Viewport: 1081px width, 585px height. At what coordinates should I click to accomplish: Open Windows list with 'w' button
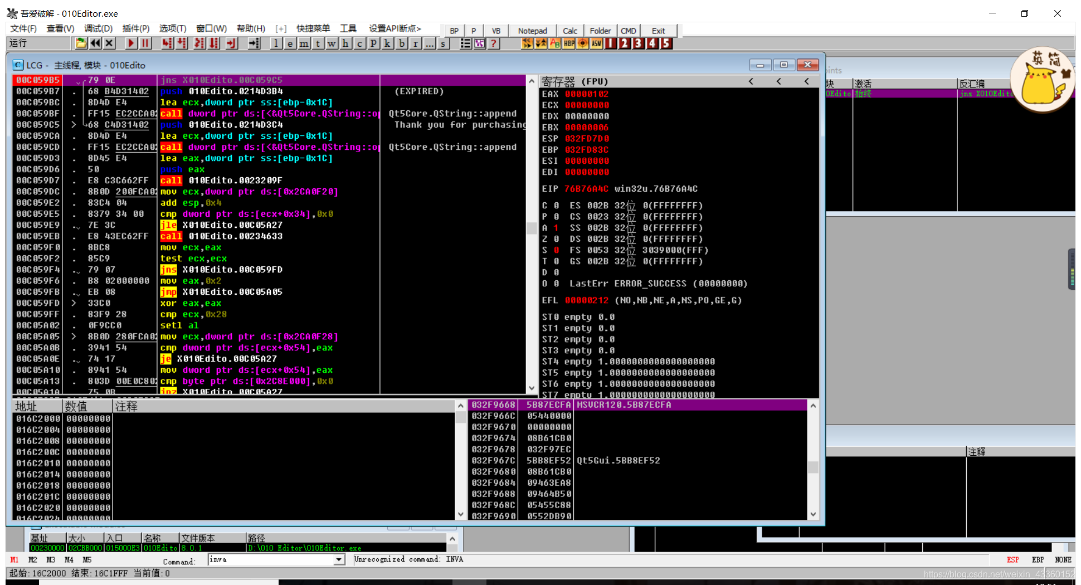coord(332,43)
